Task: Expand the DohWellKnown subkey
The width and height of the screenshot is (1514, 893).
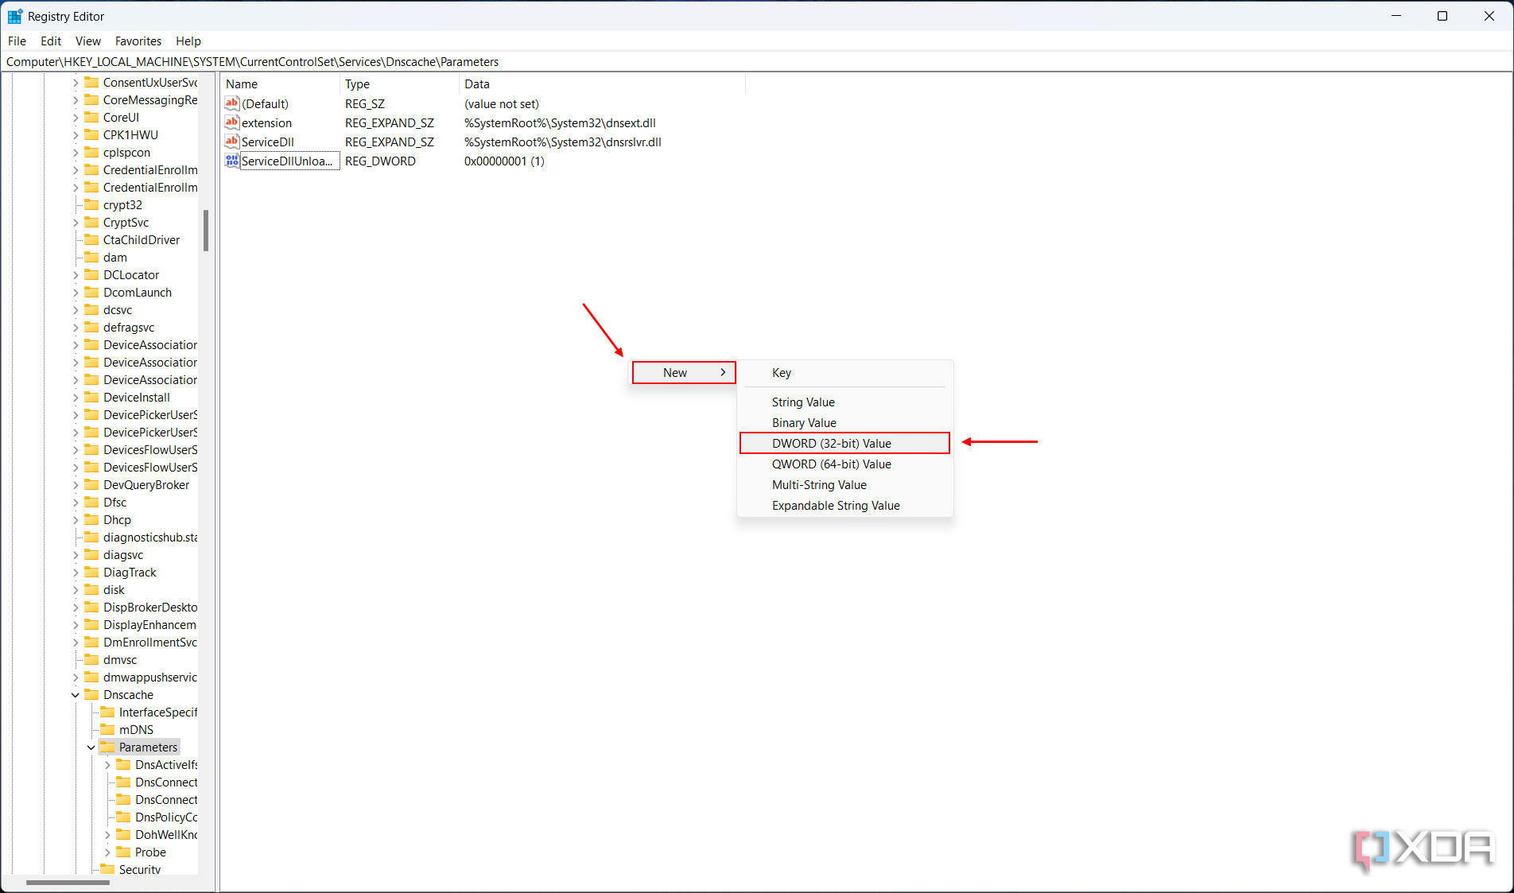Action: coord(107,835)
